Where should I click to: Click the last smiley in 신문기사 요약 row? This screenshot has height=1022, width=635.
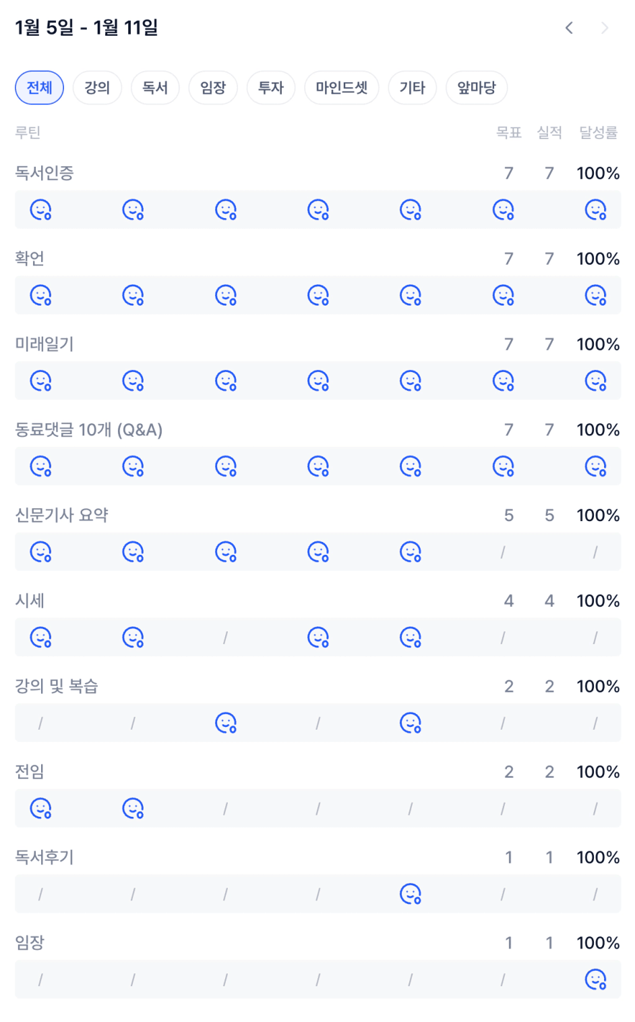click(x=411, y=552)
